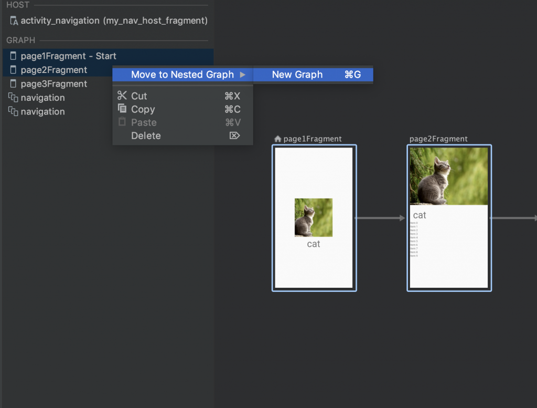
Task: Select page2Fragment in the graph list
Action: click(53, 70)
